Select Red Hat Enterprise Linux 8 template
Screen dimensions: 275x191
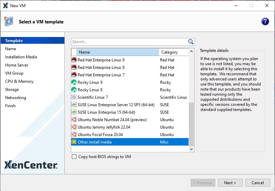(130, 68)
